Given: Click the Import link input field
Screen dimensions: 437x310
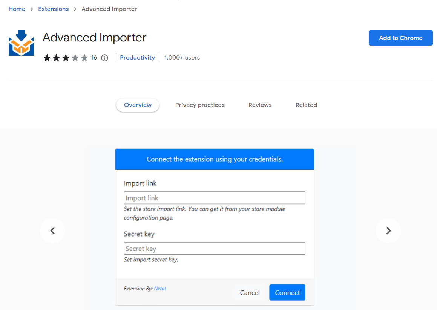Looking at the screenshot, I should 215,197.
